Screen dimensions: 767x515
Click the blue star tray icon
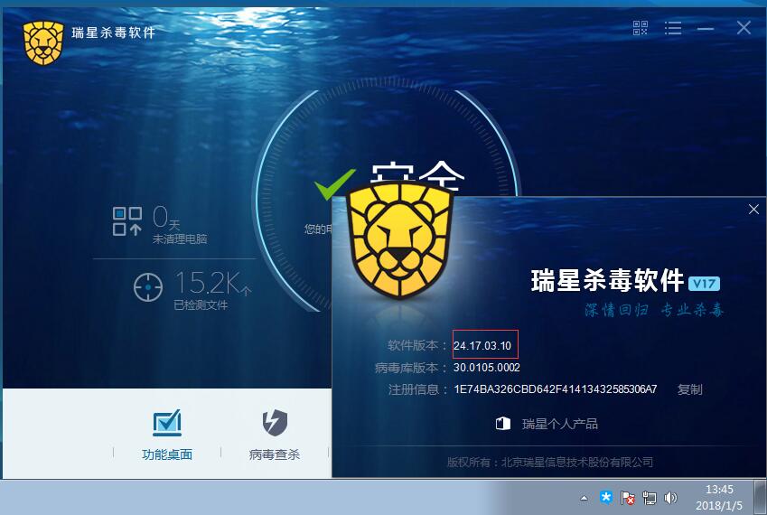pos(606,498)
